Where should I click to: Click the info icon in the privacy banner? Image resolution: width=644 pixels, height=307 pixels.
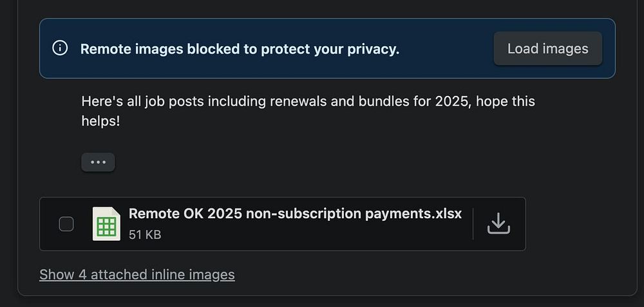[x=60, y=49]
